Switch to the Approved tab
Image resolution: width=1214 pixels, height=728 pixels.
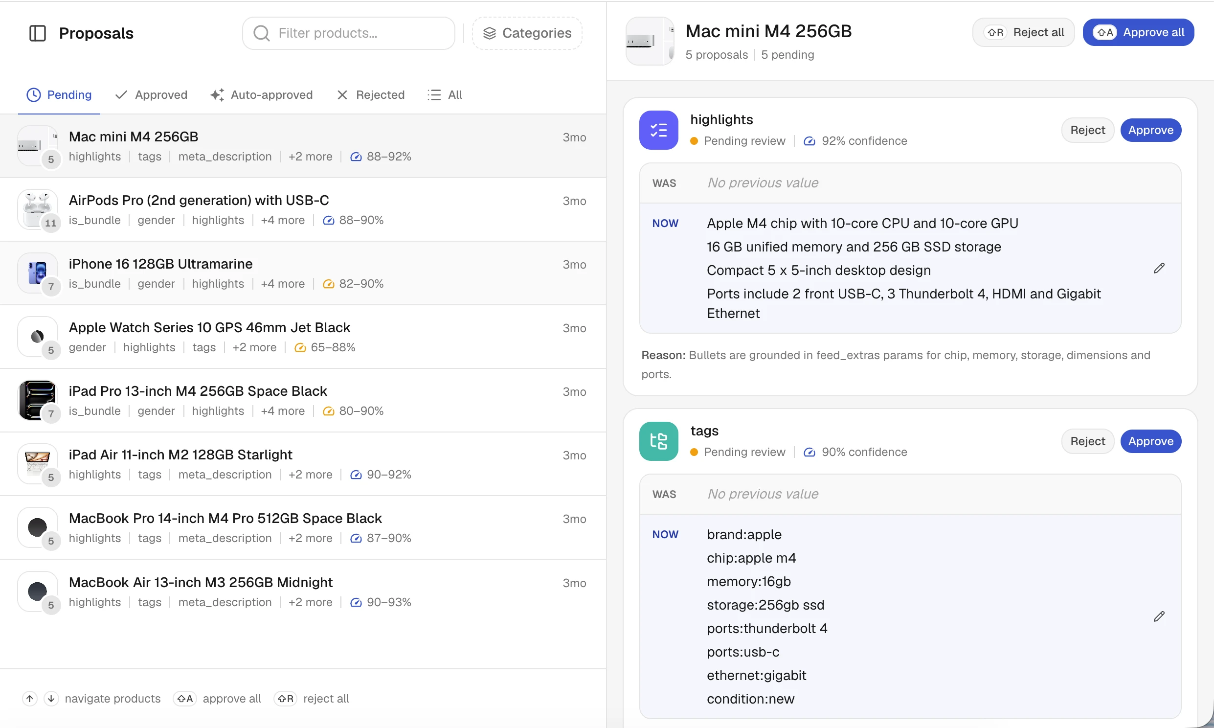click(151, 95)
